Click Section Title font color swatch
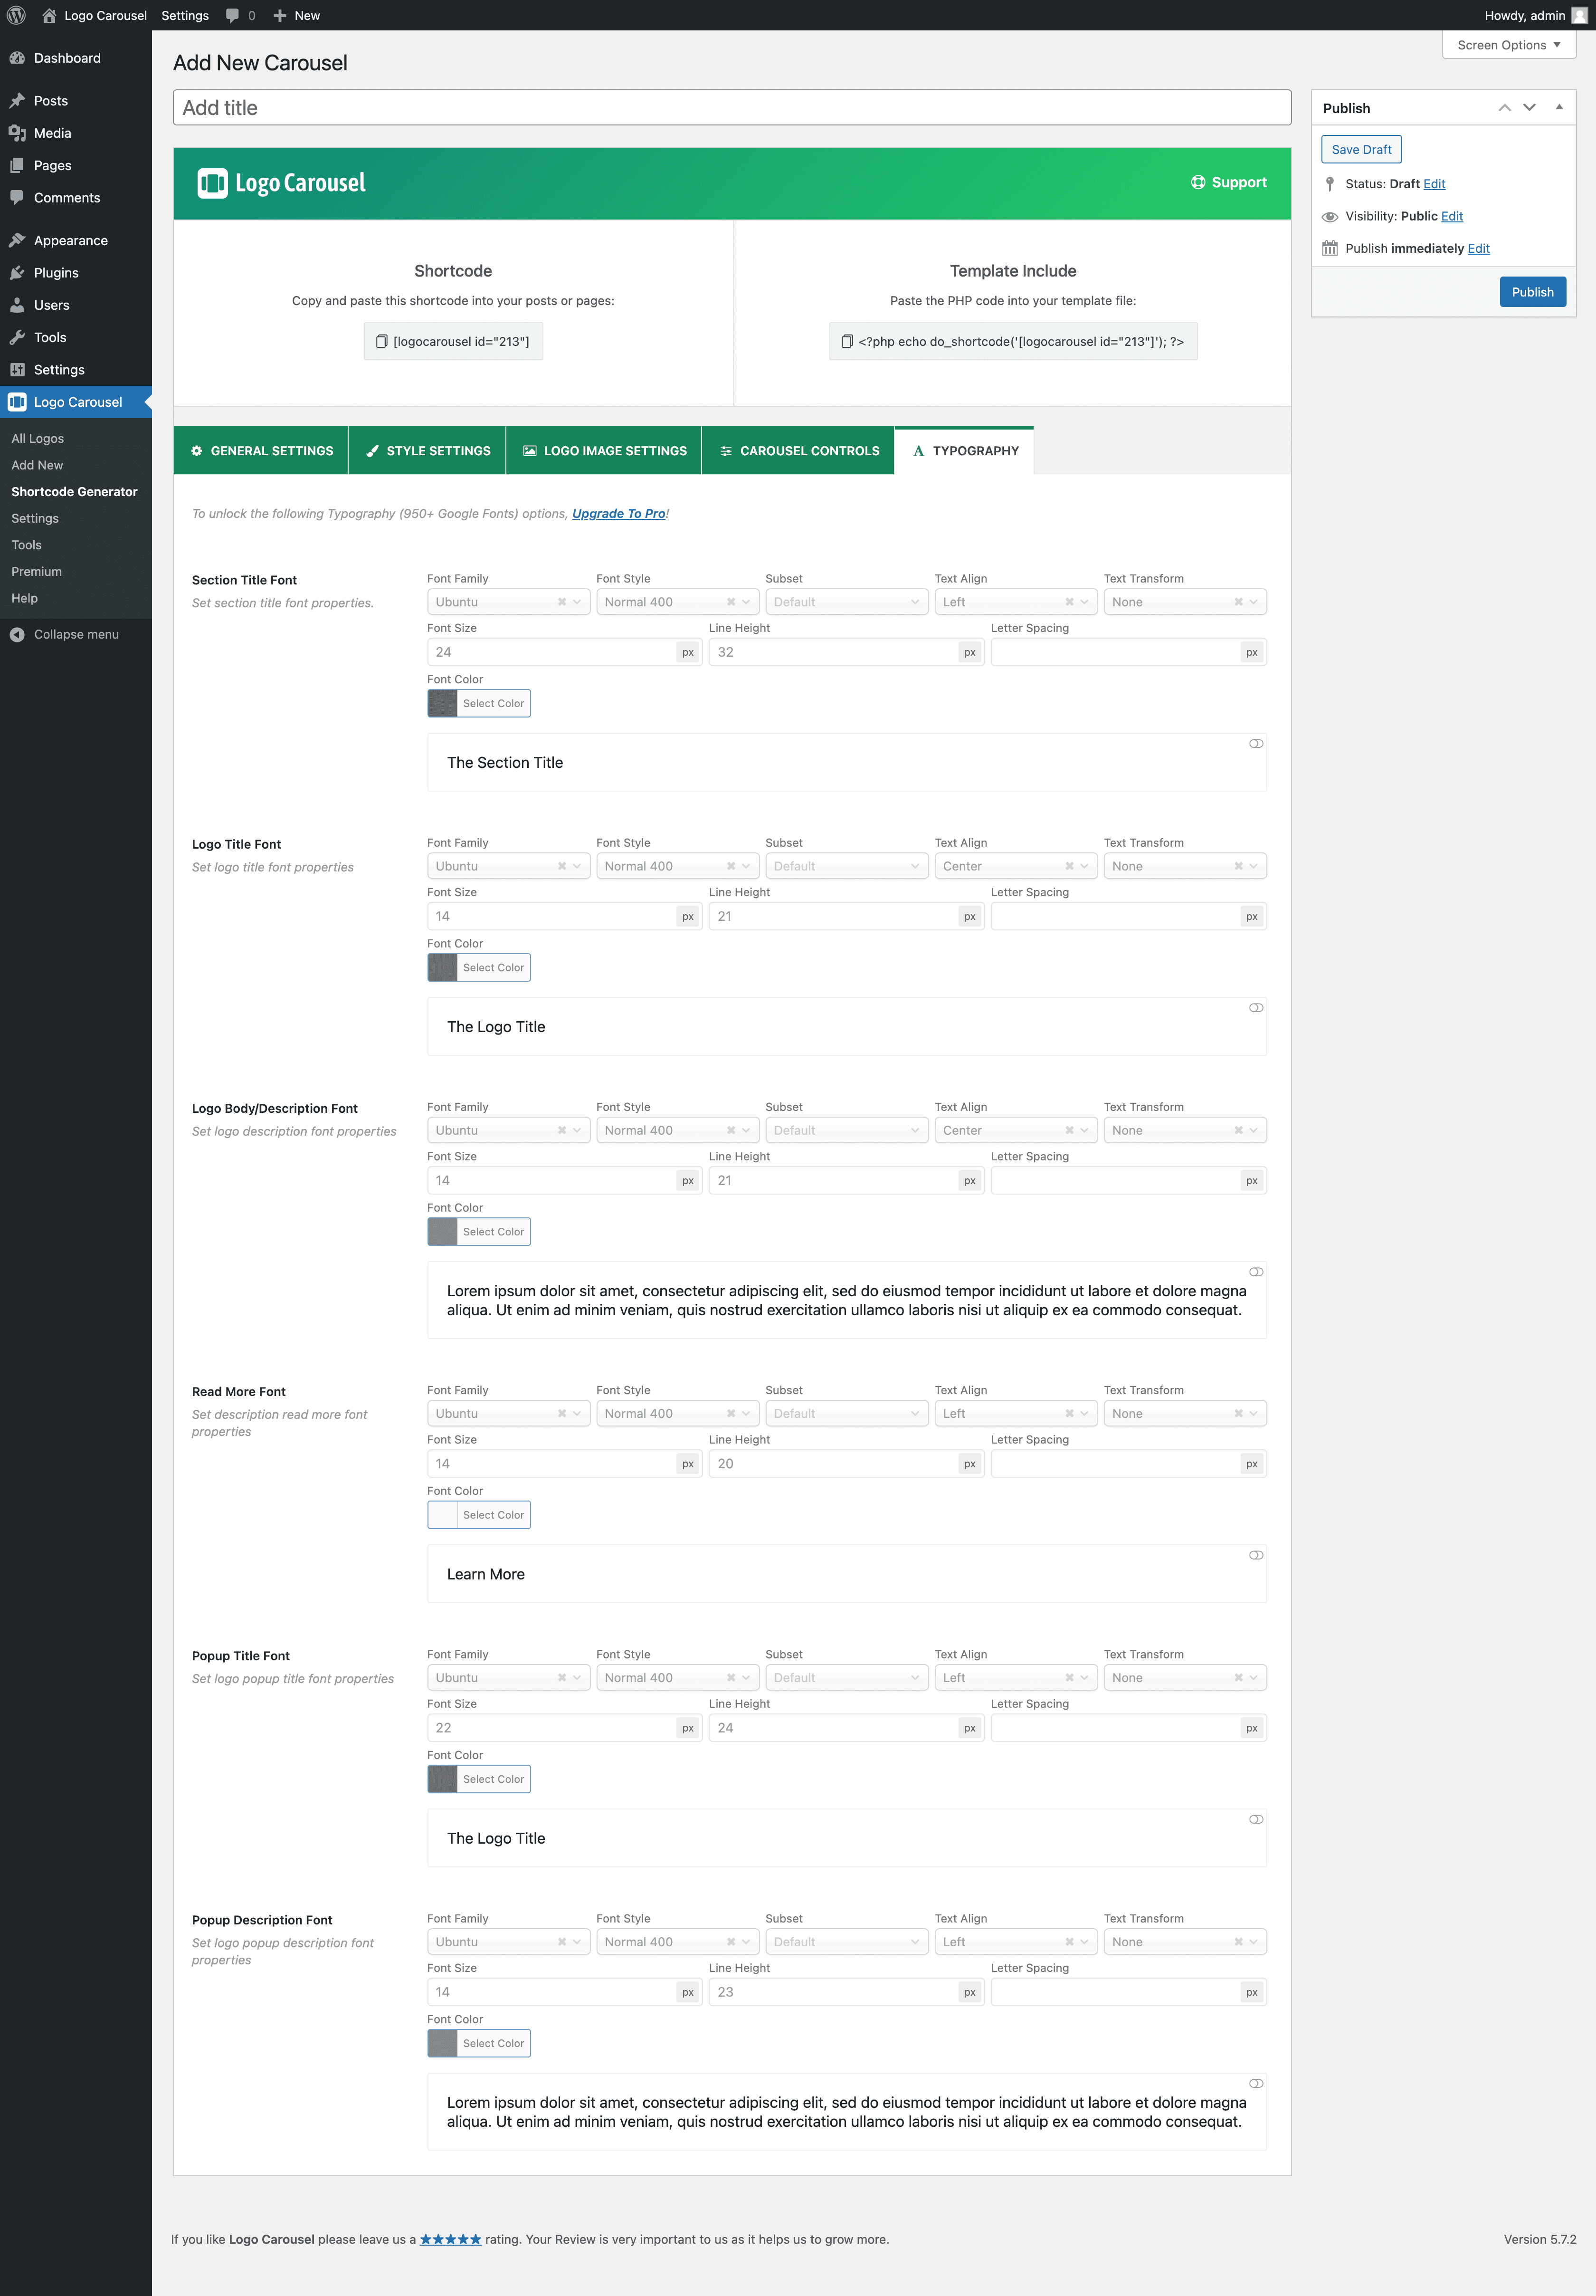This screenshot has height=2296, width=1596. (443, 703)
